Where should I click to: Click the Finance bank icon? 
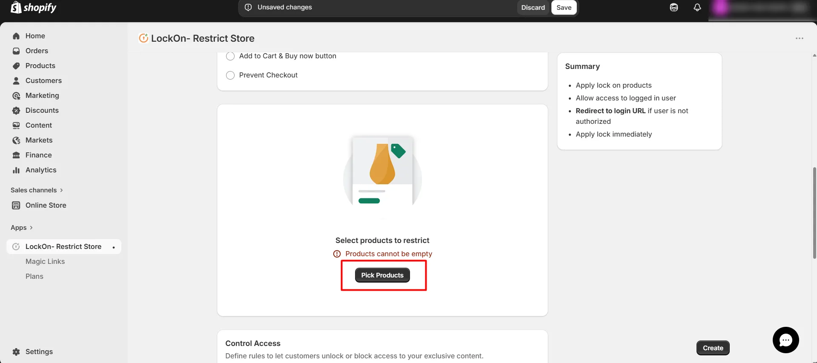click(16, 155)
